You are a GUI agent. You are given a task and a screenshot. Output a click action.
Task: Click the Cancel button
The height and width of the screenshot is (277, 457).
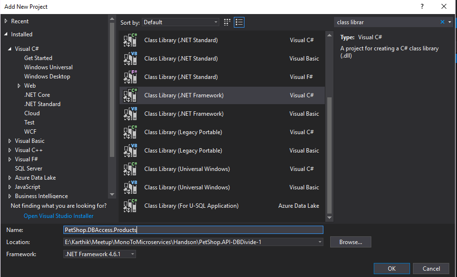tap(431, 269)
